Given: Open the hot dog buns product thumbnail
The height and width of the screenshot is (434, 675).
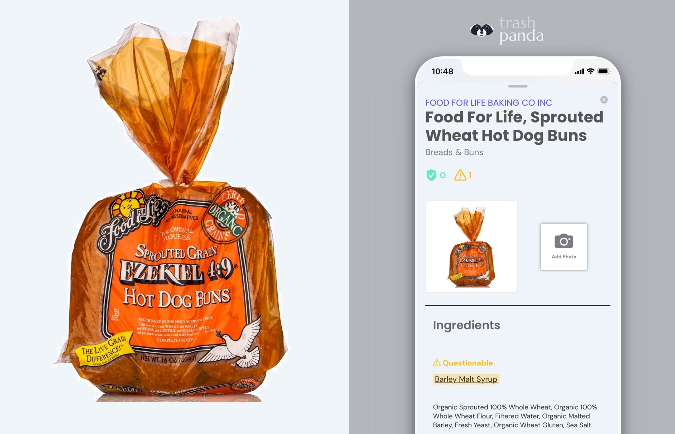Looking at the screenshot, I should 471,246.
